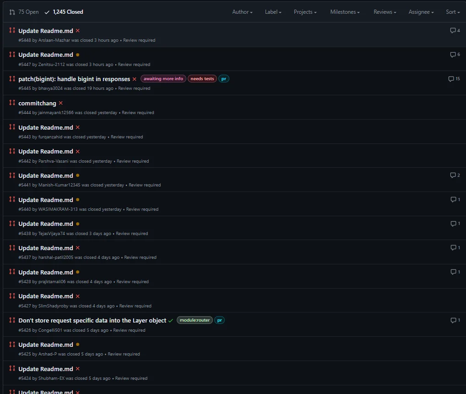This screenshot has width=466, height=394.
Task: Click the closed PR icon for #5448
Action: (x=12, y=30)
